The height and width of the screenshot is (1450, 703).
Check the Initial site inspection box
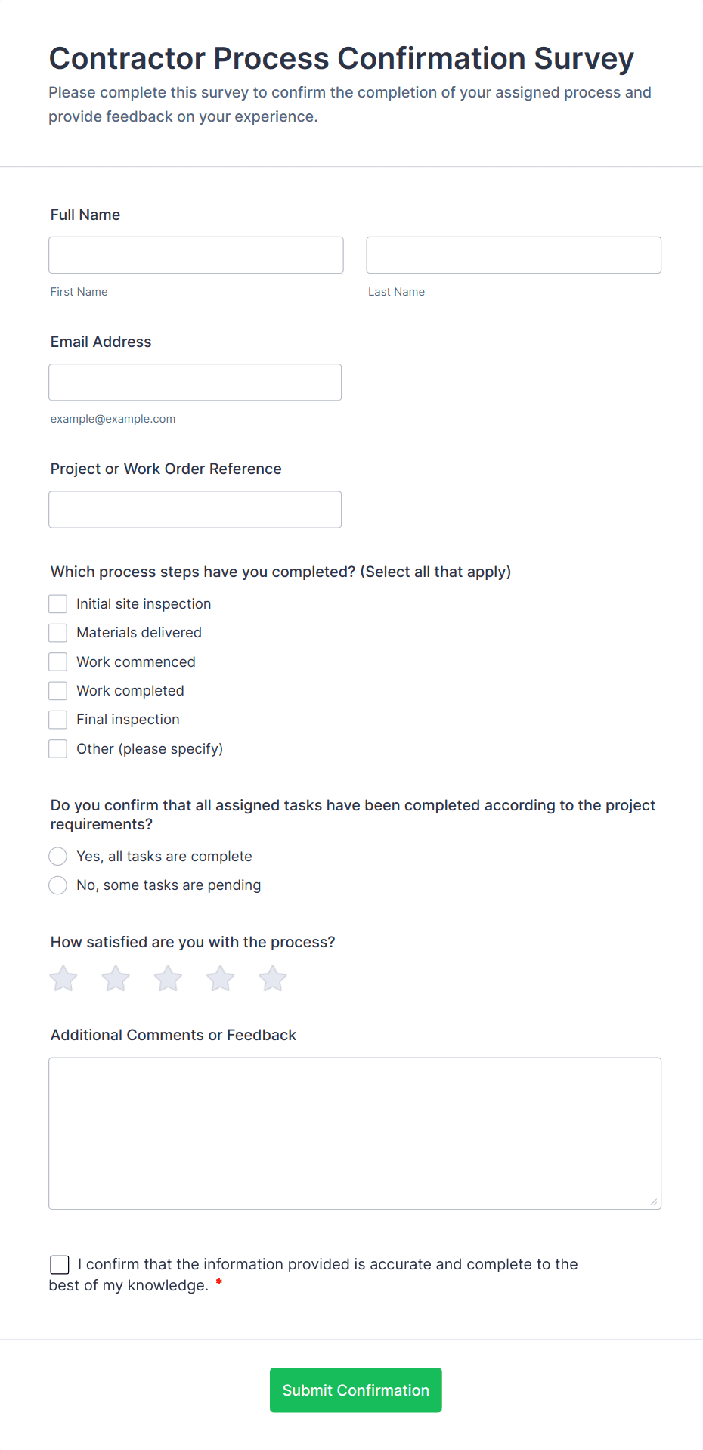(x=58, y=604)
